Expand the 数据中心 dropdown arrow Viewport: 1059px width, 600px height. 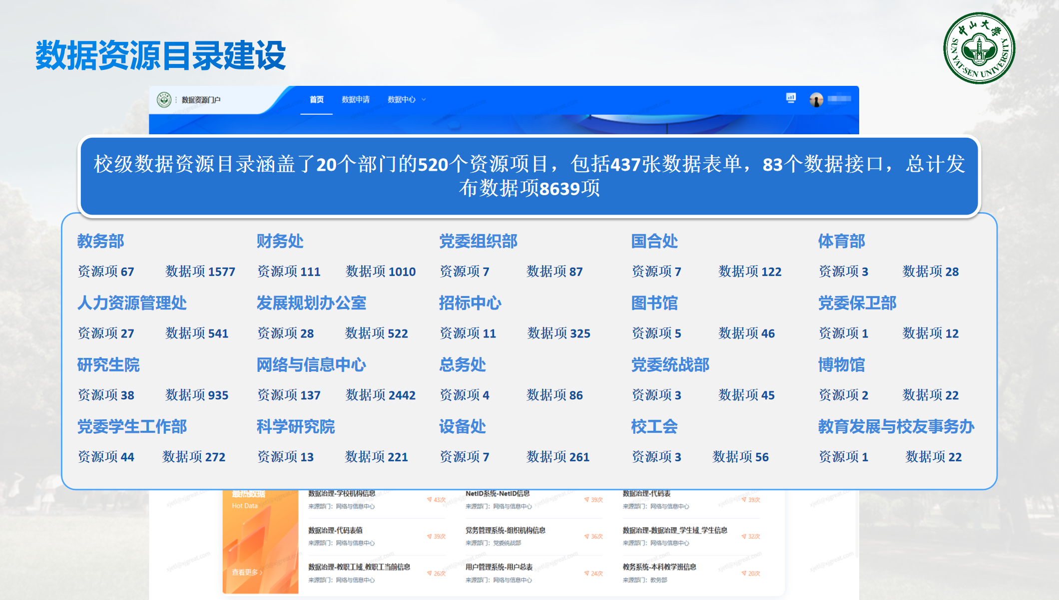424,100
